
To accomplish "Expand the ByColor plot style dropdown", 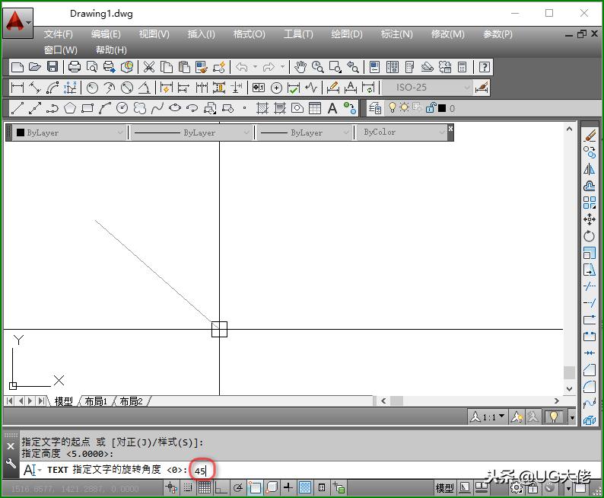I will tap(404, 132).
